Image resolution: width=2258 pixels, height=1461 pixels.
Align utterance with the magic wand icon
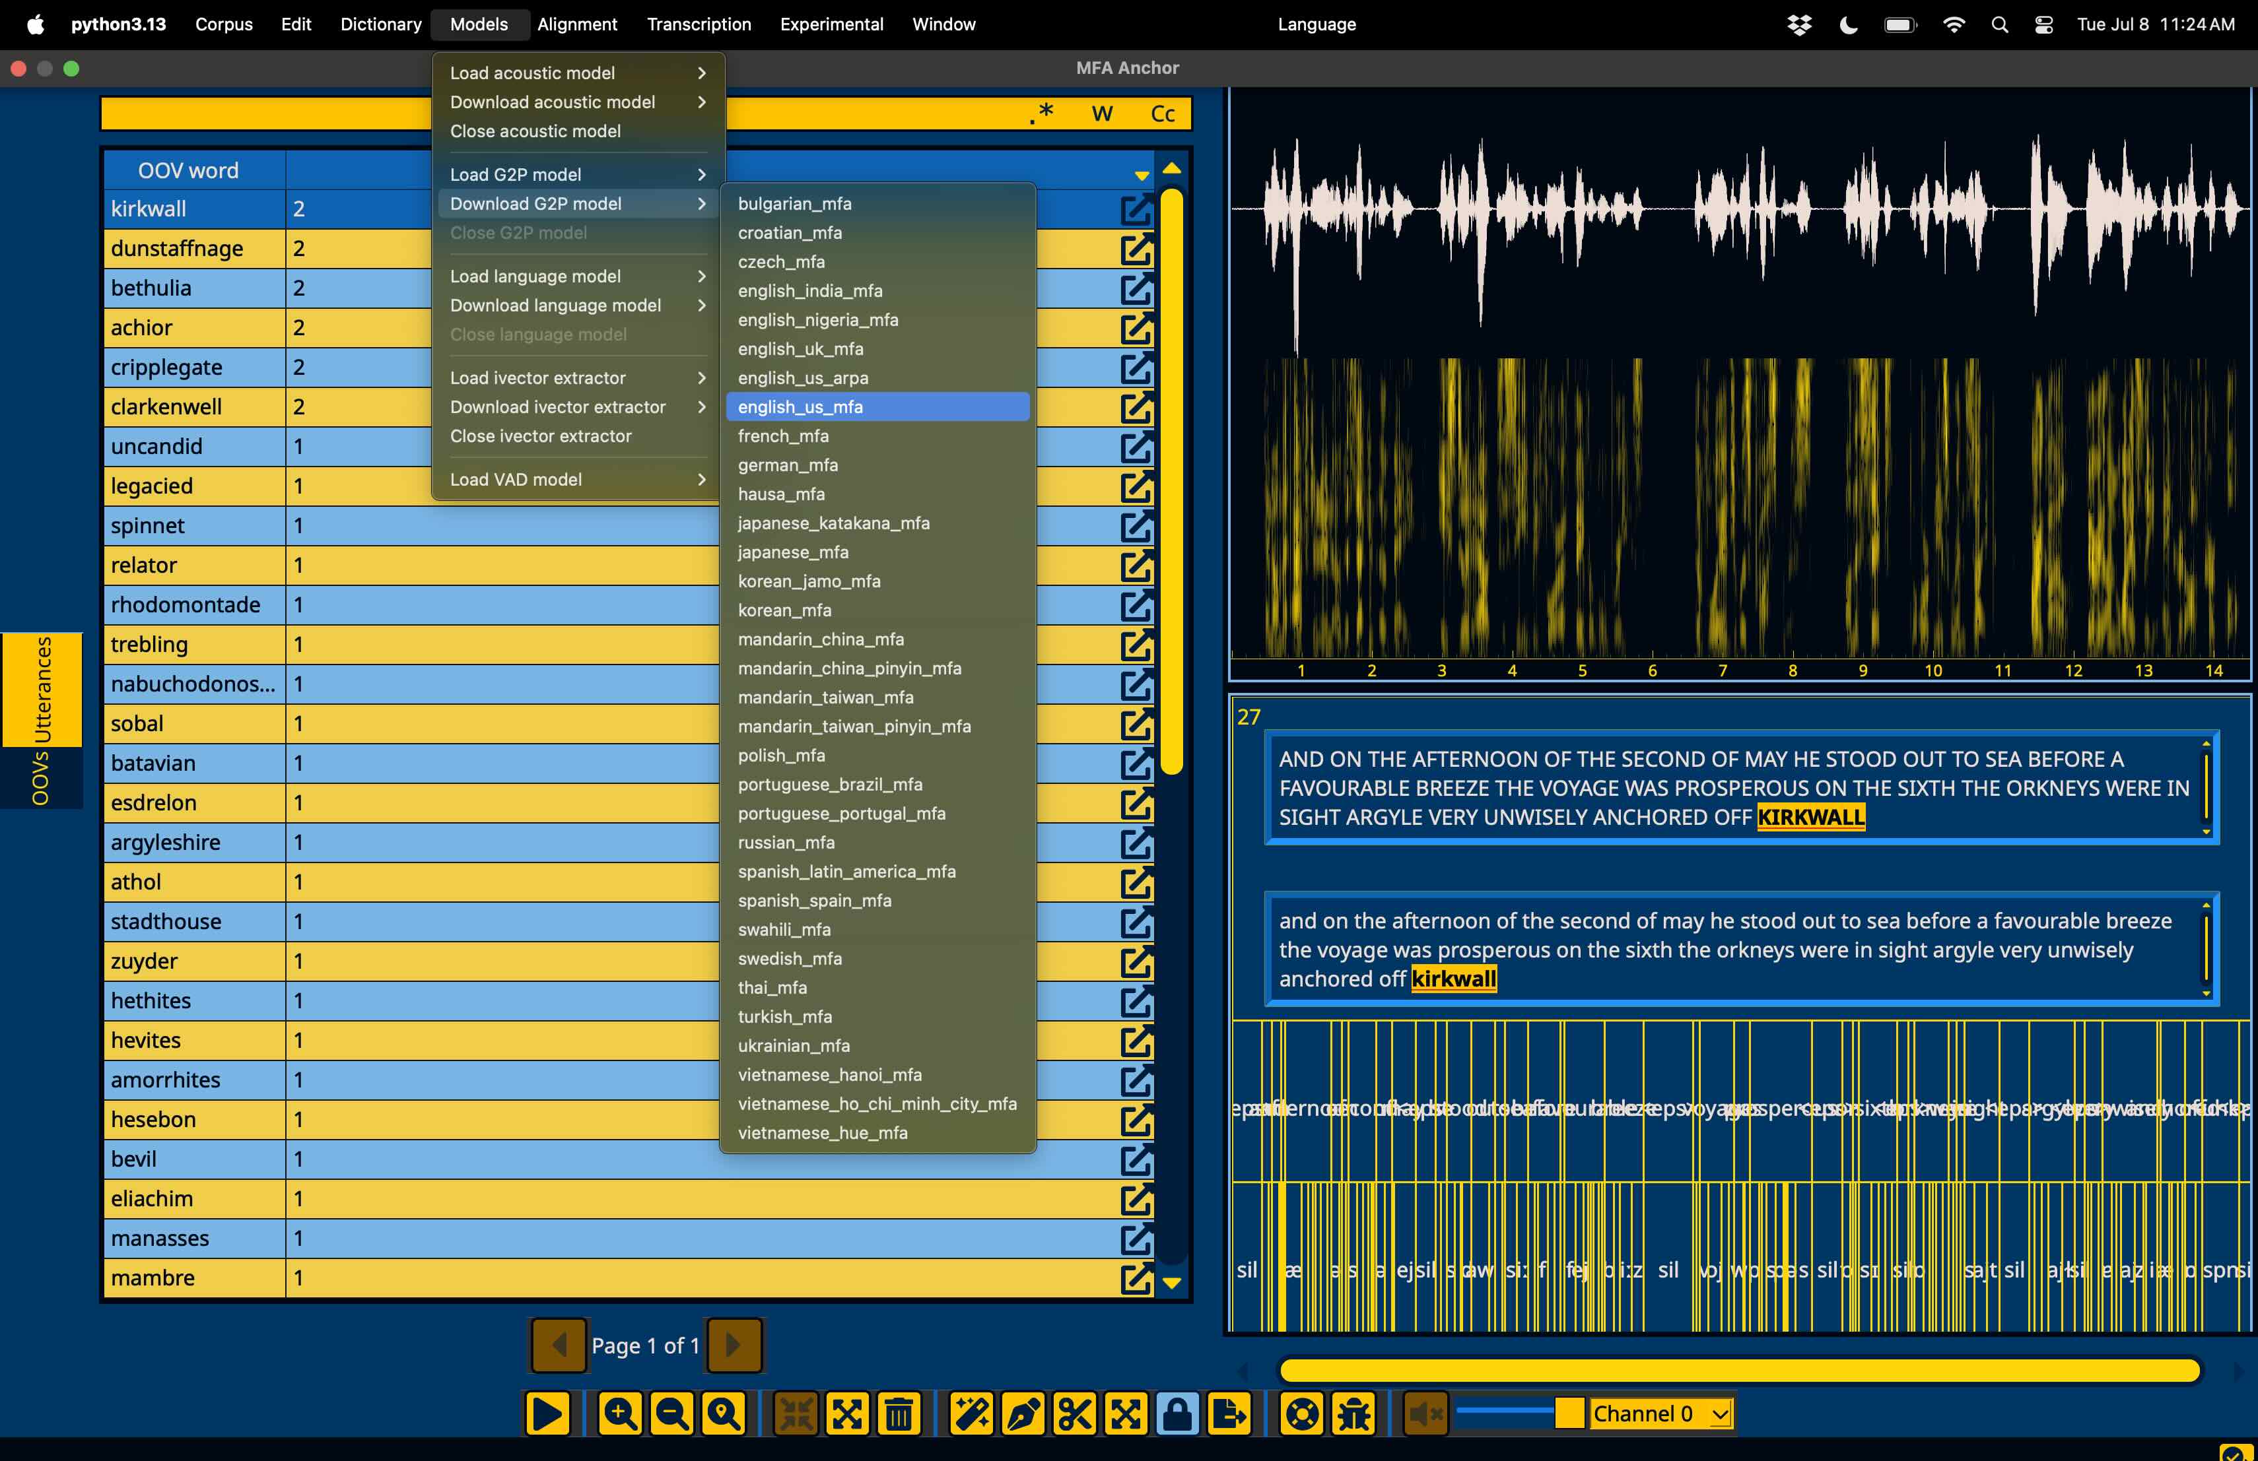click(x=971, y=1415)
